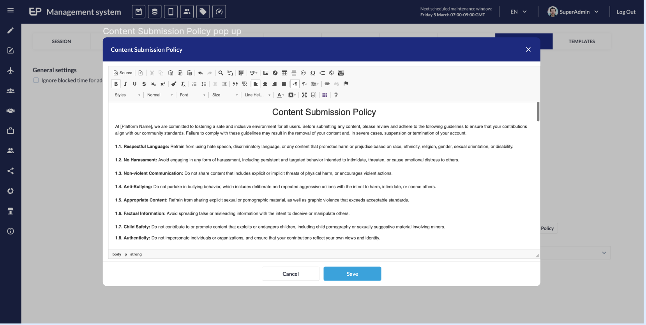Toggle Source view in the editor
Viewport: 646px width, 325px height.
123,73
